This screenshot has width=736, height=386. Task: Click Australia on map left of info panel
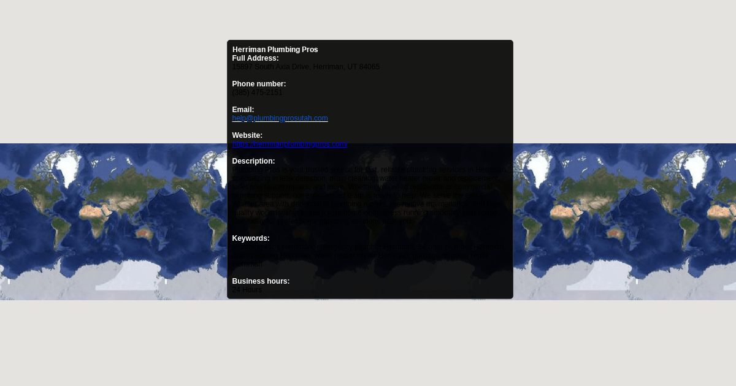click(143, 233)
